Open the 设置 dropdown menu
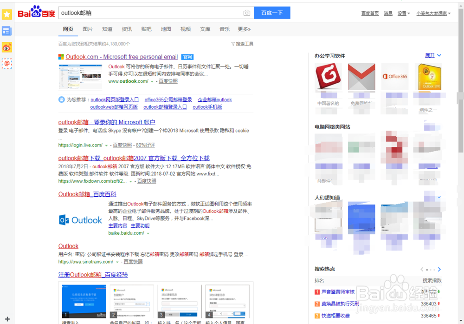 pos(404,13)
